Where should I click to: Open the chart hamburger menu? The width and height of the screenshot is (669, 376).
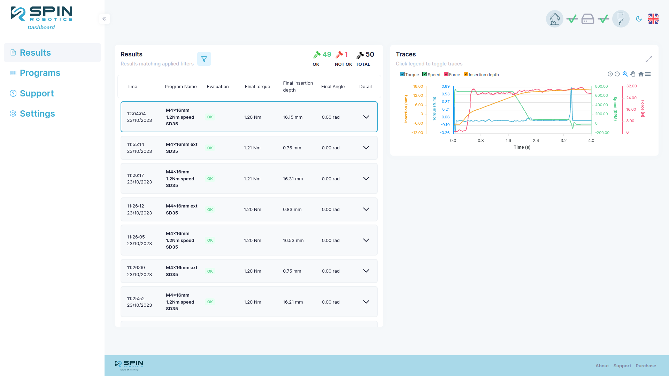point(648,74)
